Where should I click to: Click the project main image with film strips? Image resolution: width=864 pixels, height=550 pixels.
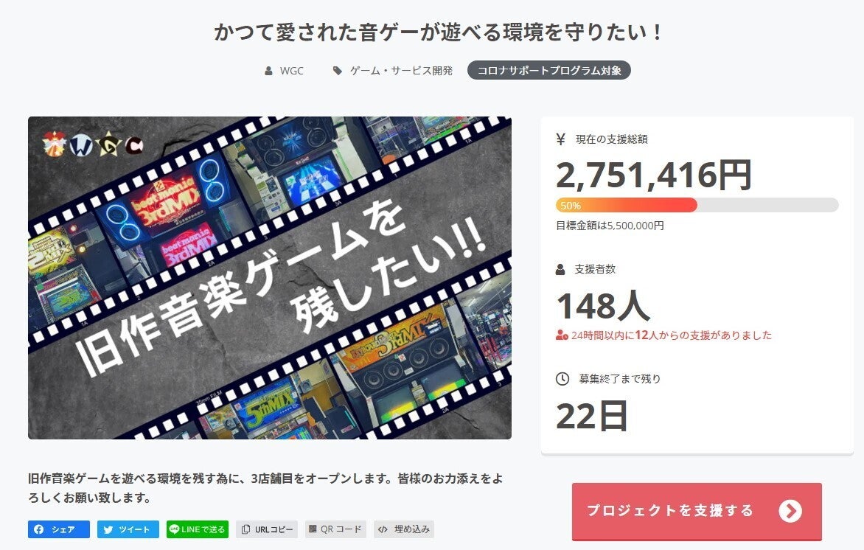[270, 278]
